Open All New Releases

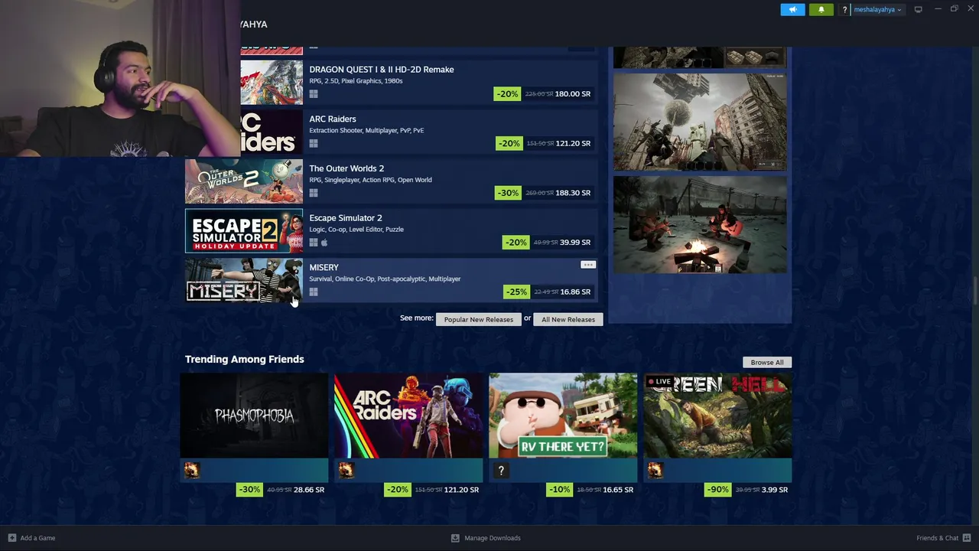click(x=568, y=319)
